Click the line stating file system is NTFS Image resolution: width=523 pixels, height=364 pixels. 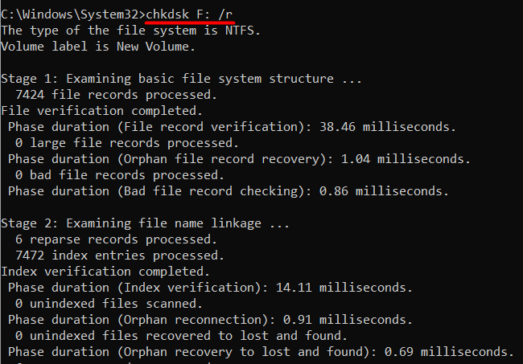(x=130, y=31)
